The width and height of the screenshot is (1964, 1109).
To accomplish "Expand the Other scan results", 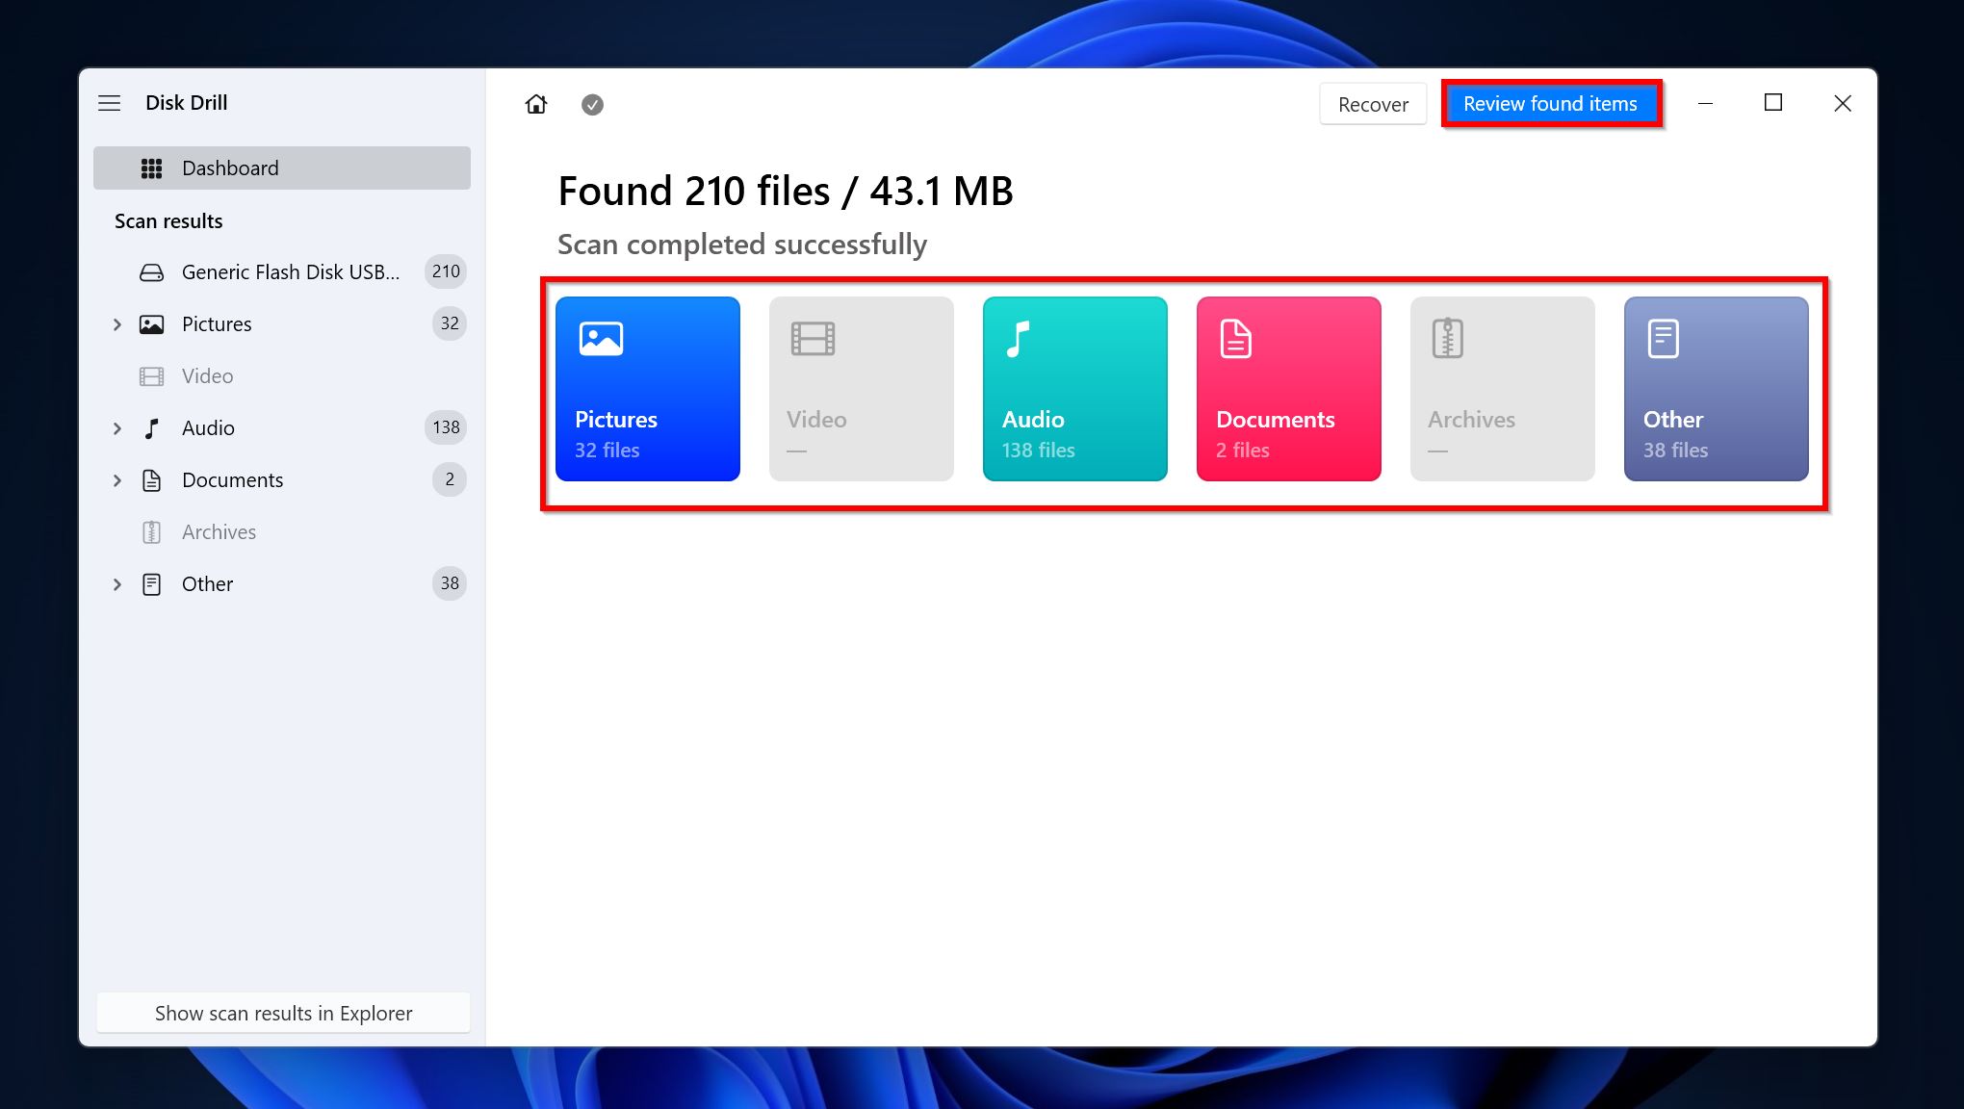I will click(118, 582).
